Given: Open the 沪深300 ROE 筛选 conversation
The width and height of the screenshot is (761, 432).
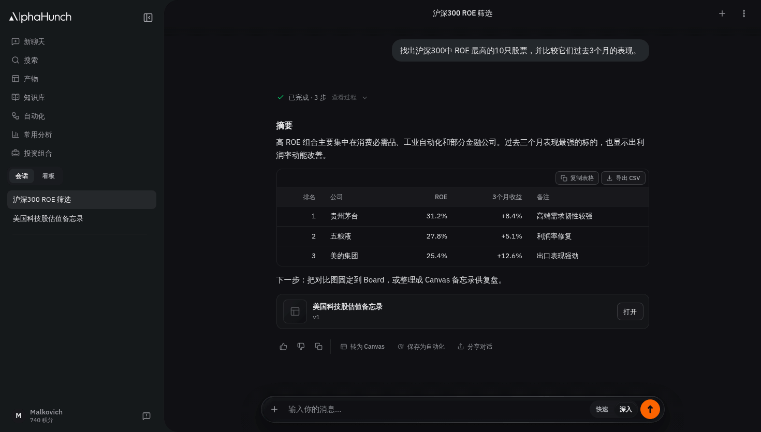Looking at the screenshot, I should (x=82, y=200).
